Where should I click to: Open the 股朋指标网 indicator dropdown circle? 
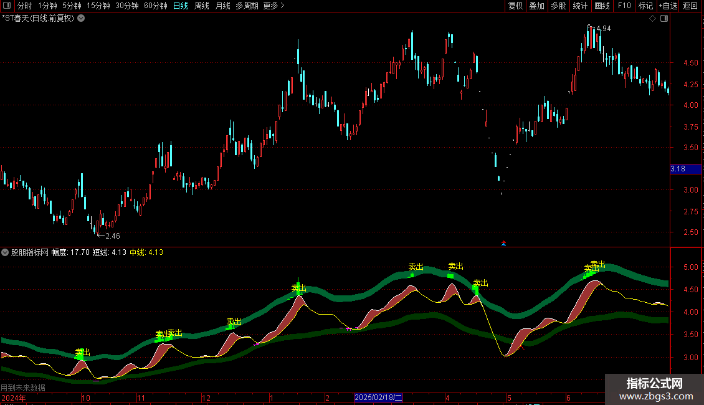coord(5,252)
